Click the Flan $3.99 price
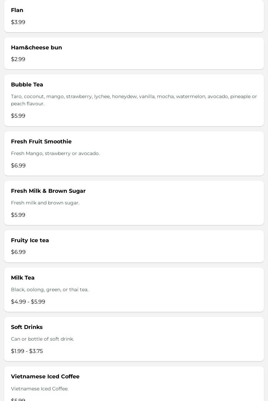268x401 pixels. click(18, 22)
